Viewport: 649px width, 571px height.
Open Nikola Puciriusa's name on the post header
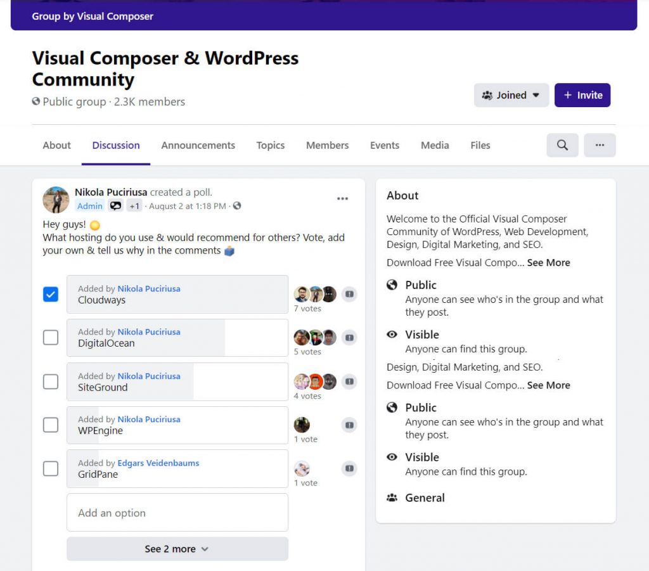(111, 192)
